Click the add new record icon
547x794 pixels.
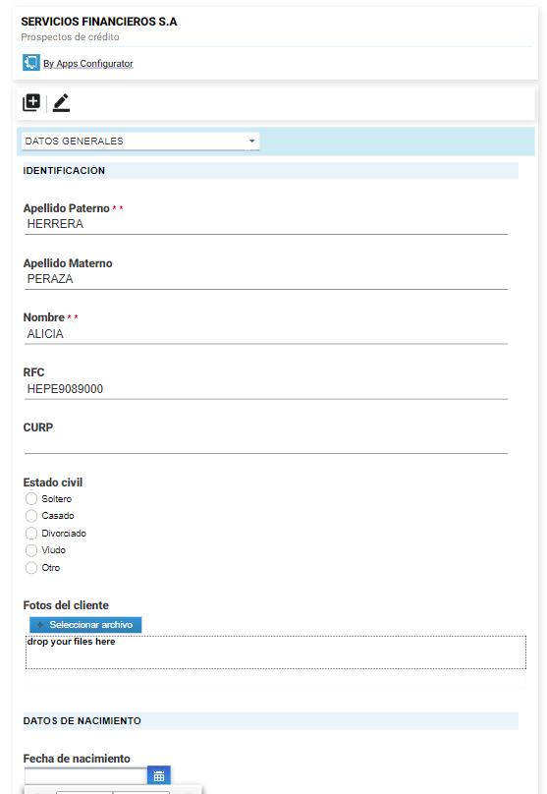(x=31, y=102)
